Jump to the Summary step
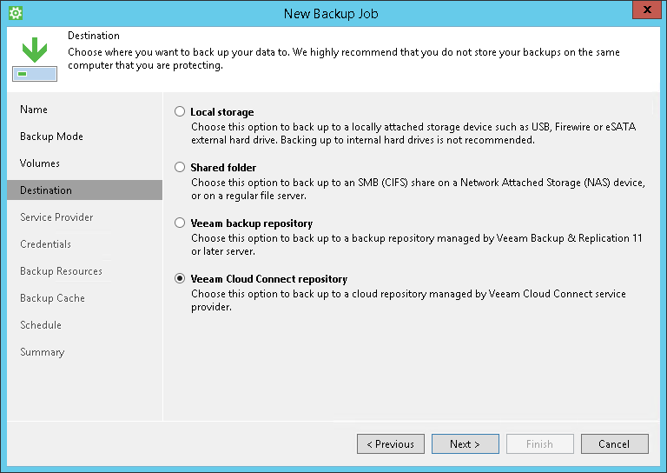This screenshot has width=667, height=473. click(42, 352)
